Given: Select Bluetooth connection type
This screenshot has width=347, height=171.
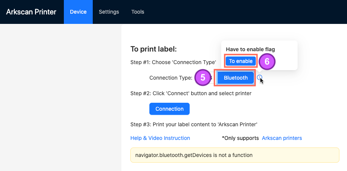Looking at the screenshot, I should [x=236, y=78].
